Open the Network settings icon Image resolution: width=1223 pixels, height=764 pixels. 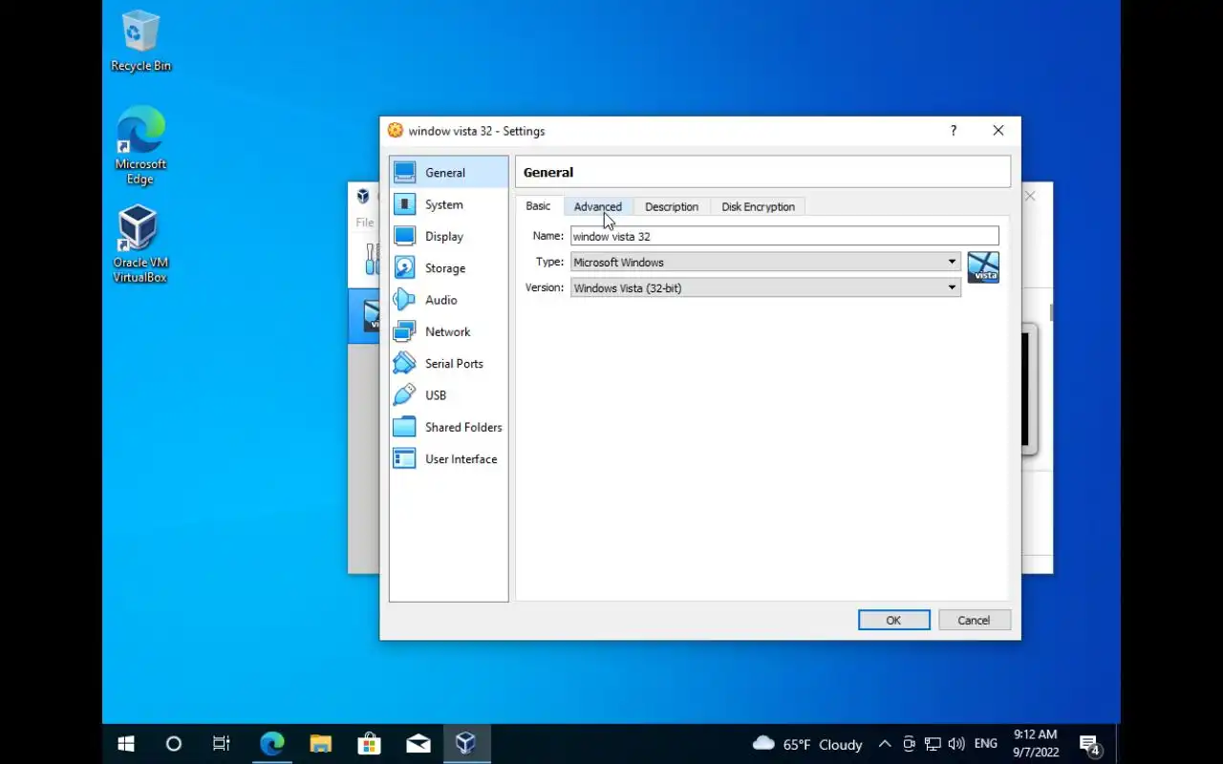point(404,331)
